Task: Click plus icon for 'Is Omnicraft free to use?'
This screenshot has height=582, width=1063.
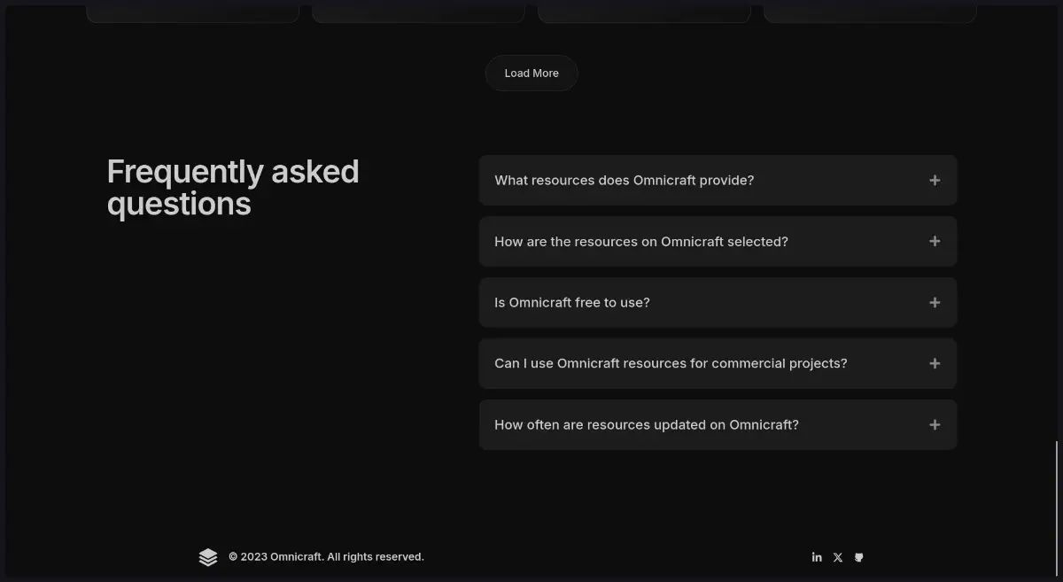Action: [935, 303]
